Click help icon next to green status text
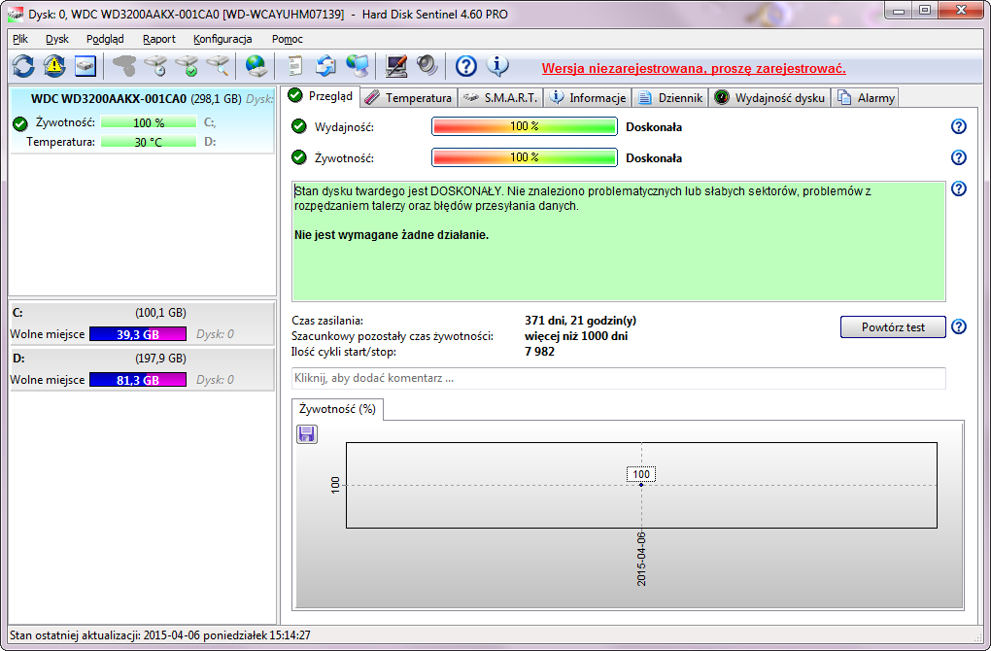The width and height of the screenshot is (991, 651). [x=958, y=188]
